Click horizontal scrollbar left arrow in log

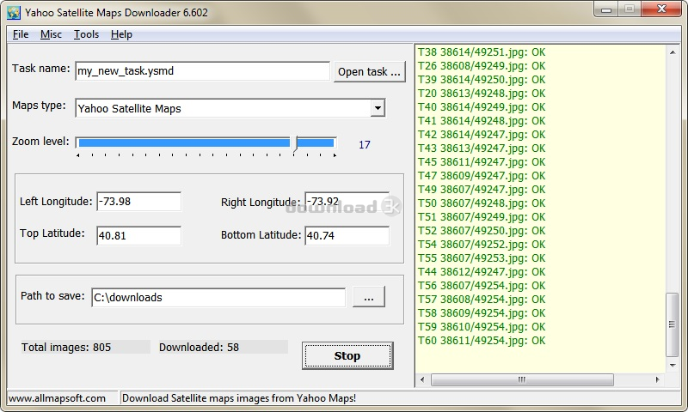pos(422,379)
